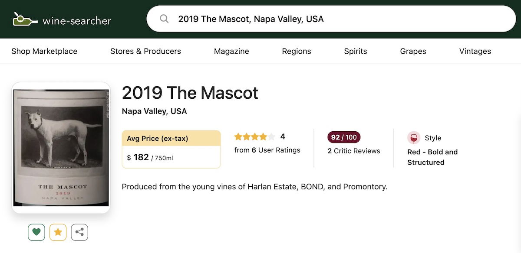Click the red wine glass Style icon
The image size is (521, 253).
click(x=414, y=138)
